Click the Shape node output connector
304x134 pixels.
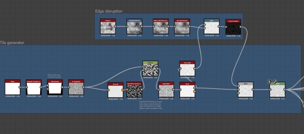(20, 87)
